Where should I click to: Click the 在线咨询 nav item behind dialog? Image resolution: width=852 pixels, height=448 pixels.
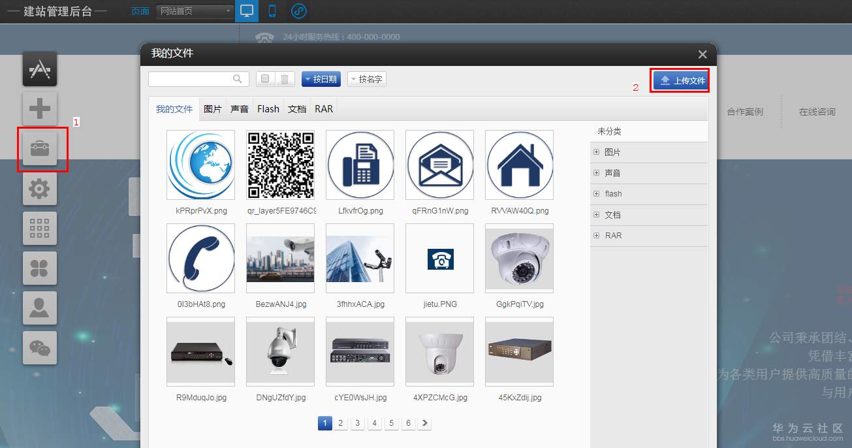pos(817,112)
